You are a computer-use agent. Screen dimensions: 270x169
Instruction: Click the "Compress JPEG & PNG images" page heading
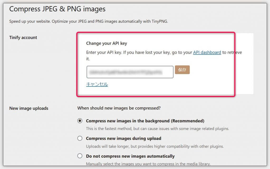(57, 9)
